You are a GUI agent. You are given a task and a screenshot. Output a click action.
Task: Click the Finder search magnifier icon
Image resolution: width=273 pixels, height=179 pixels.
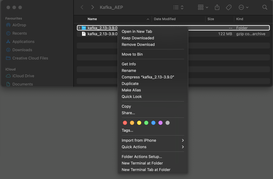[x=265, y=7]
